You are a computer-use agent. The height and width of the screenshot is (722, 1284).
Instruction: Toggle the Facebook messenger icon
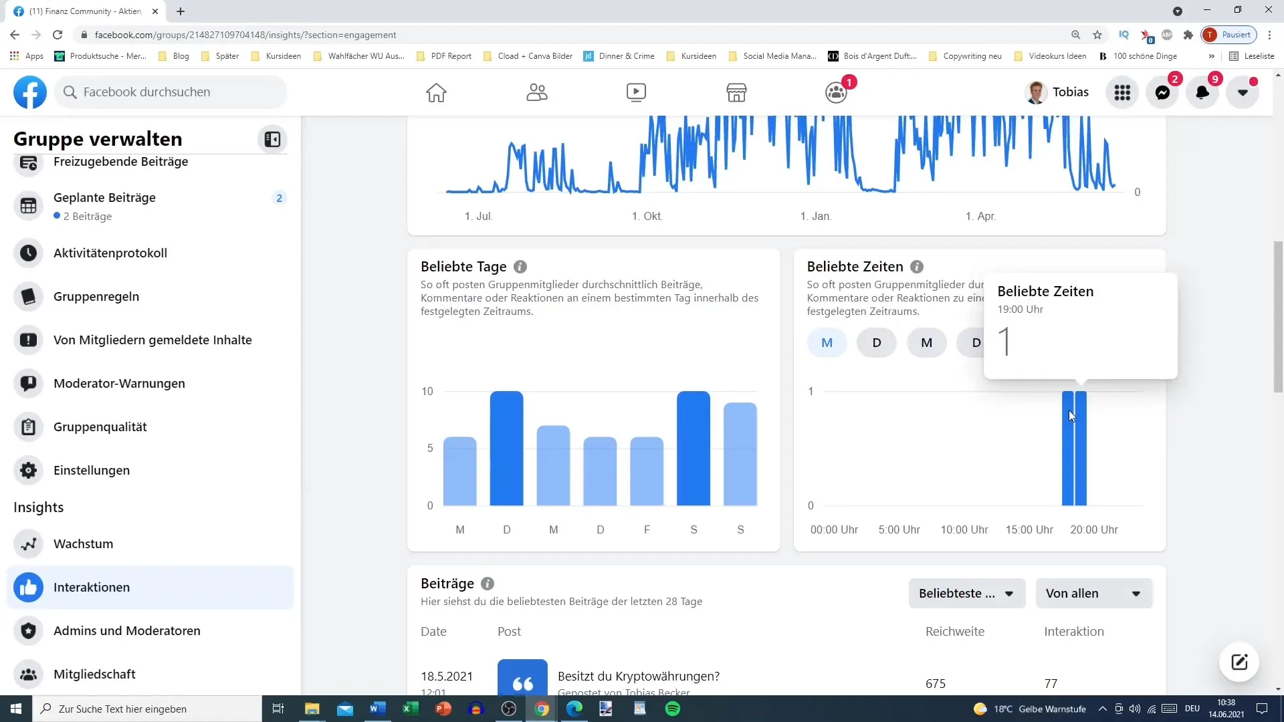click(x=1164, y=92)
